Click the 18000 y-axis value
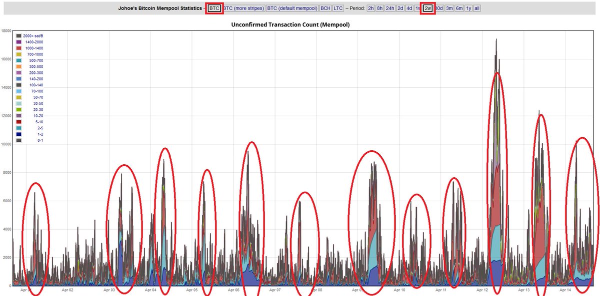The width and height of the screenshot is (600, 296). tap(5, 31)
